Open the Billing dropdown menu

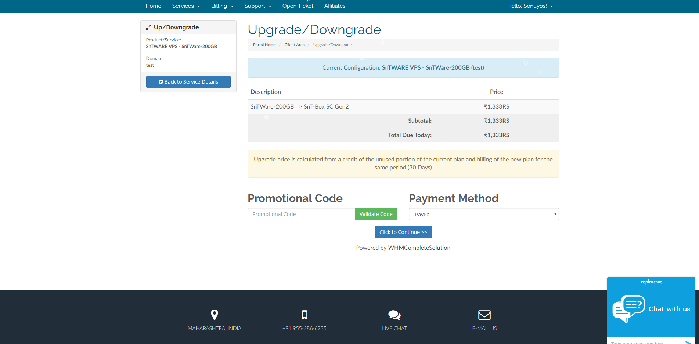223,6
